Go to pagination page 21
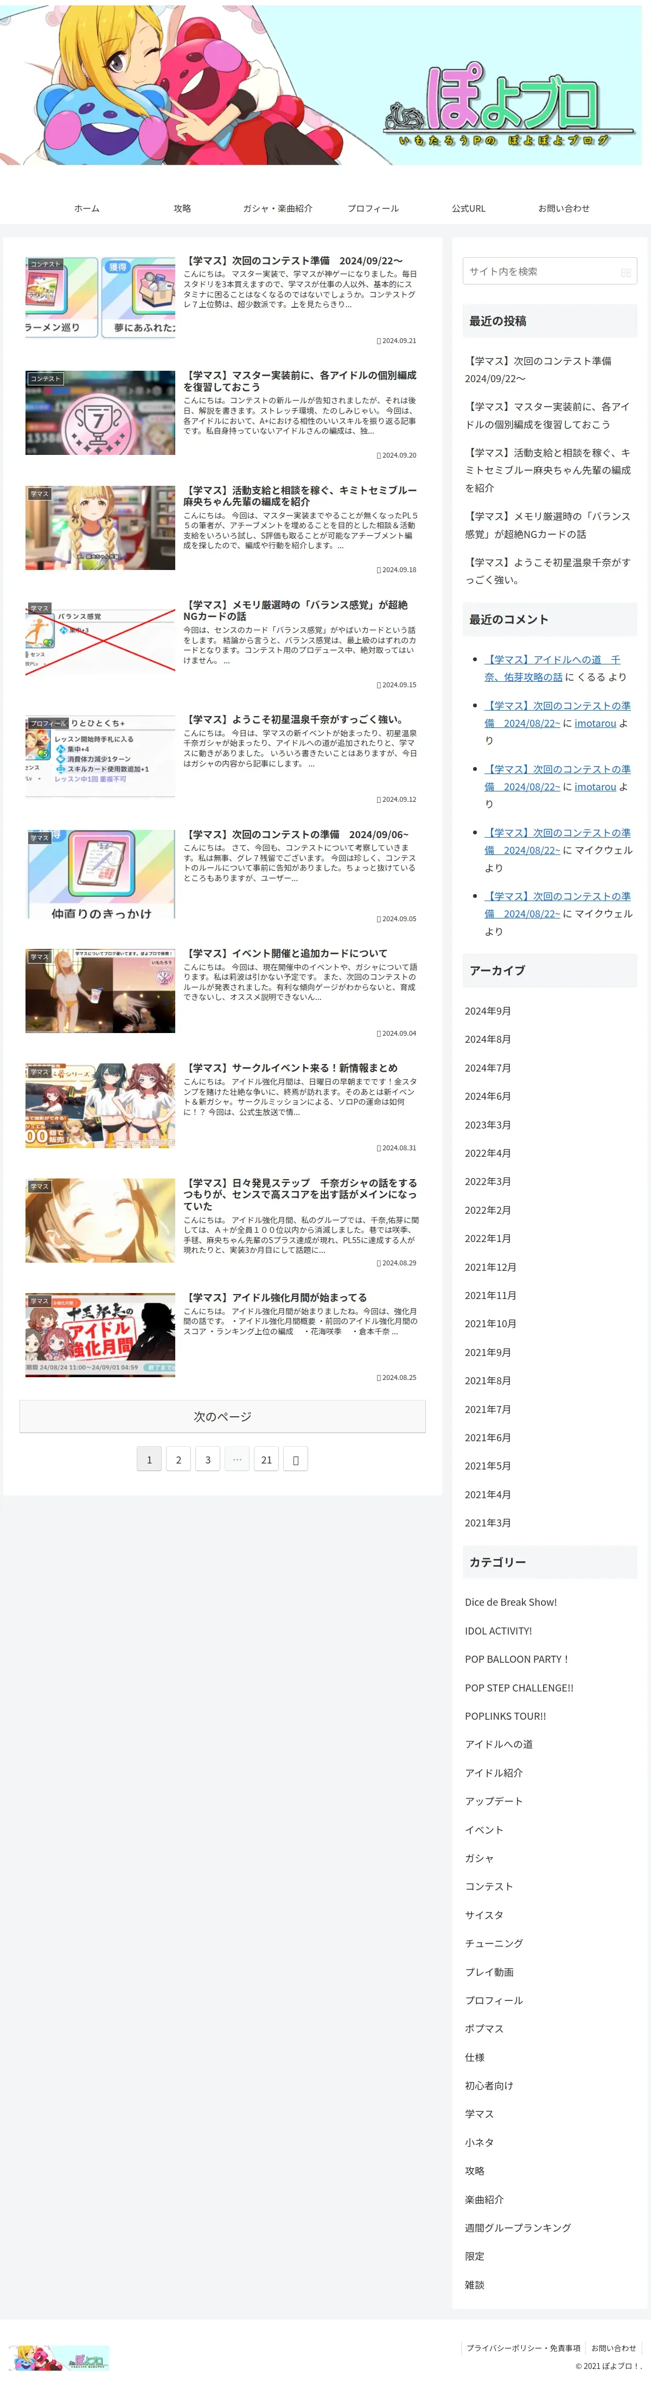651x2382 pixels. coord(266,1459)
